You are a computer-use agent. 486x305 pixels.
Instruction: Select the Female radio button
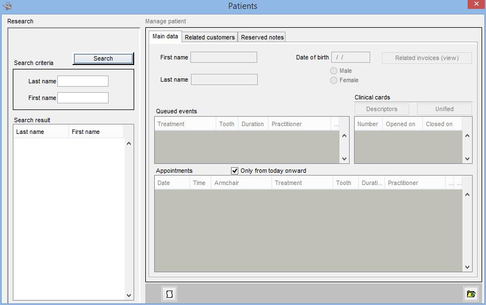[x=334, y=81]
